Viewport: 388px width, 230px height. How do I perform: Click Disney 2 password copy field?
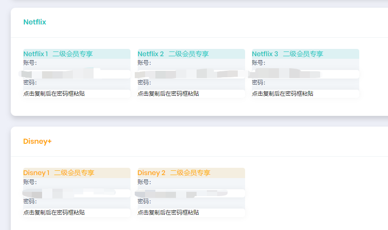coord(191,213)
